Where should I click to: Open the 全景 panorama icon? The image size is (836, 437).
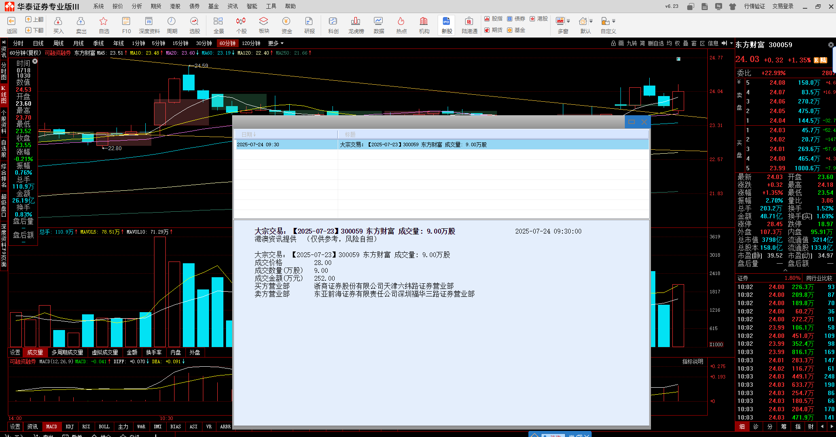coord(219,25)
